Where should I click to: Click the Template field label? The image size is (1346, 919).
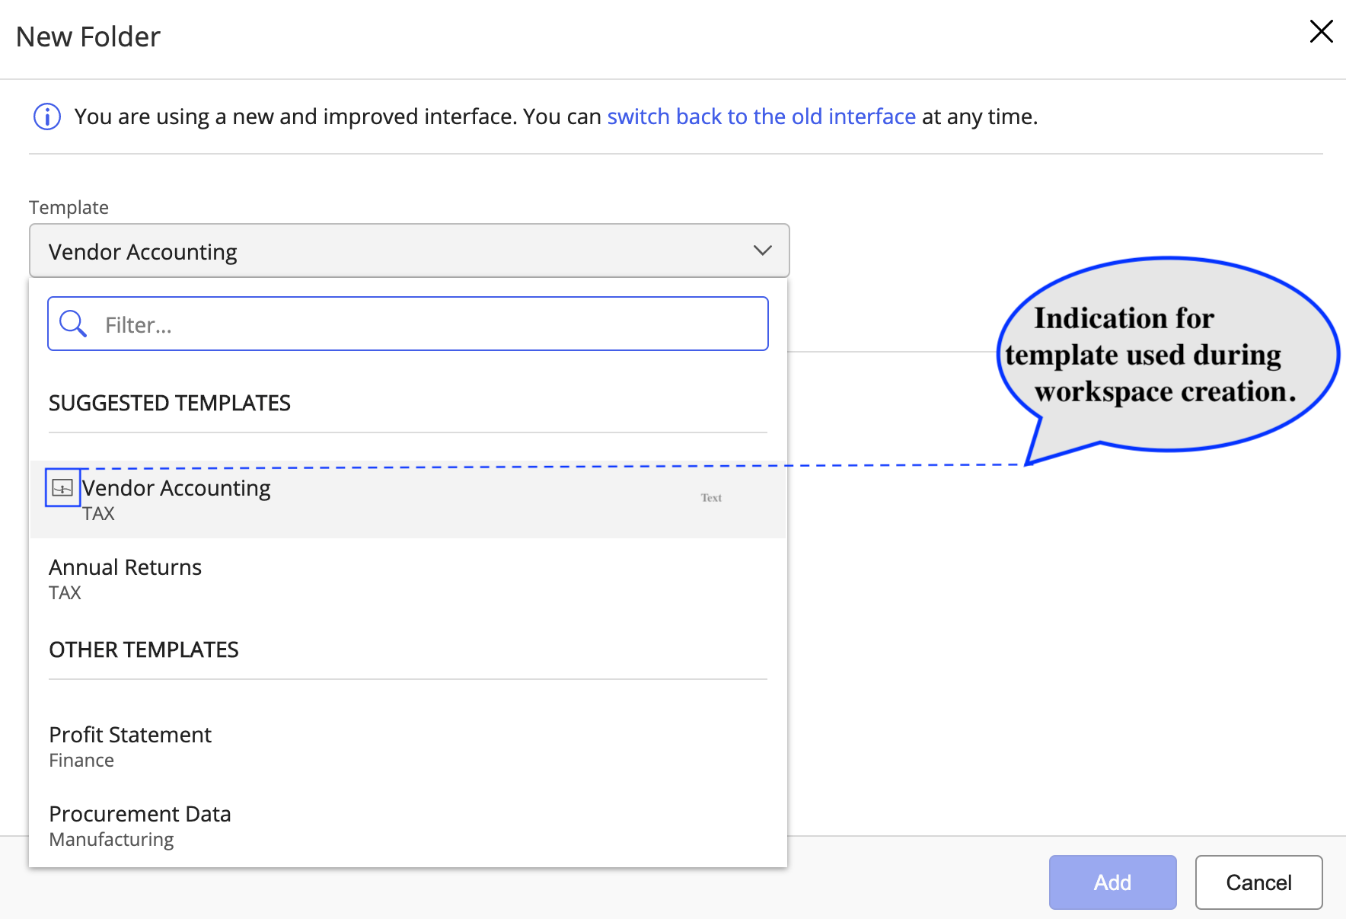69,208
